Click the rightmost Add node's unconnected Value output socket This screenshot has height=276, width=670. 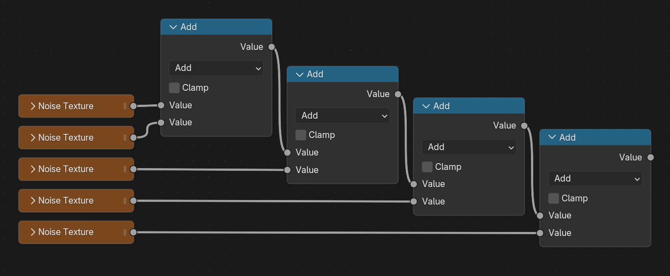[x=650, y=157]
